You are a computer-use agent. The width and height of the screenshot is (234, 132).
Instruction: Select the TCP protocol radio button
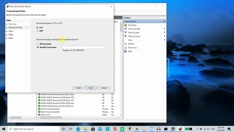(x=37, y=28)
